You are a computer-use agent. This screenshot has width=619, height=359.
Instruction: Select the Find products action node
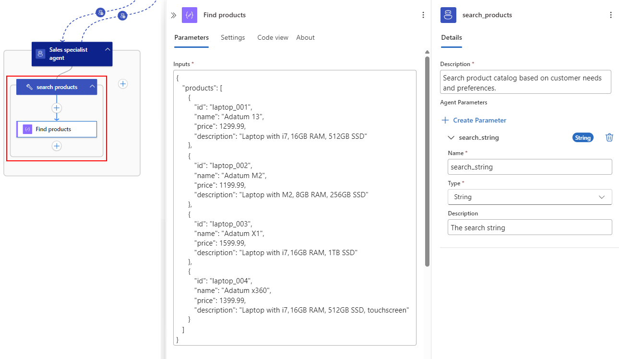coord(57,129)
